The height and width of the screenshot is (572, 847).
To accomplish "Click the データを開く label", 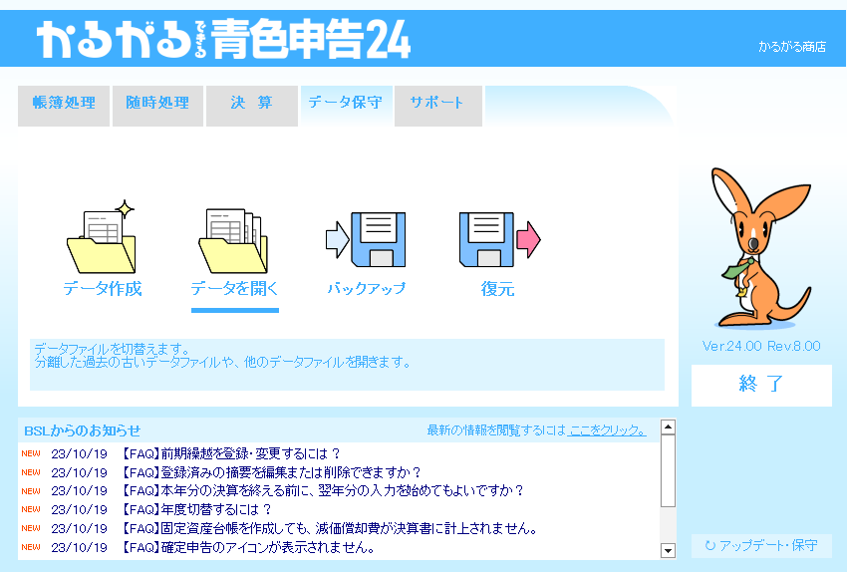I will click(234, 288).
